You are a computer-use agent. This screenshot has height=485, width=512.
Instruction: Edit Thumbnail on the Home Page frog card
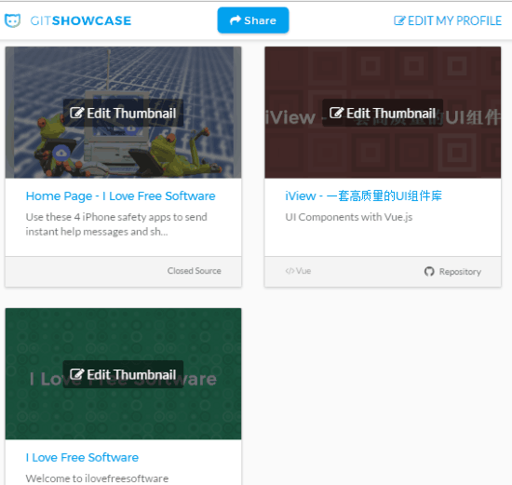coord(123,113)
